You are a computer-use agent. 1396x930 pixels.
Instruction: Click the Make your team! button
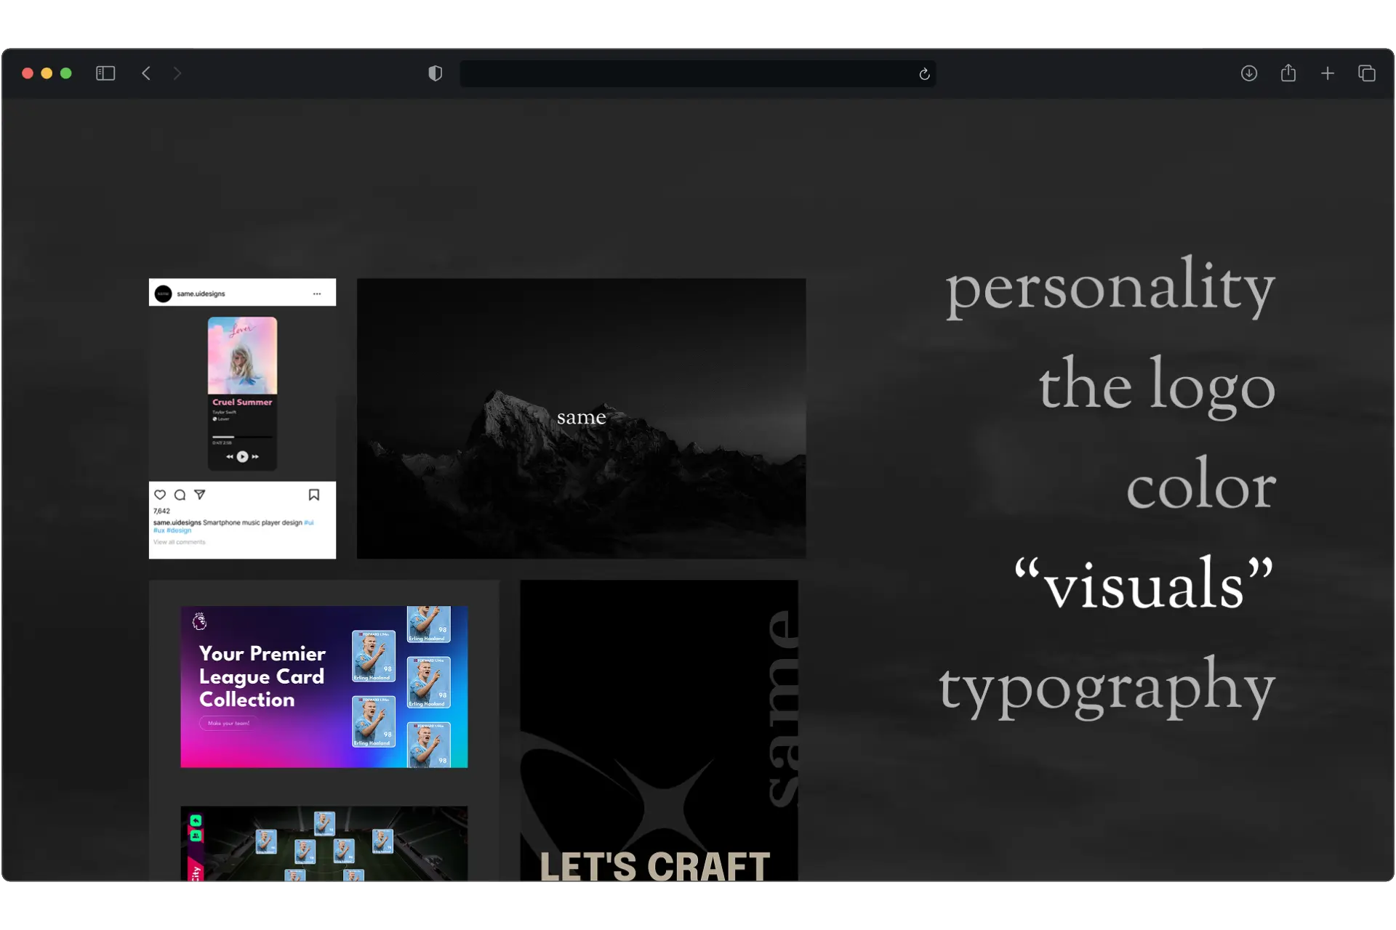228,723
